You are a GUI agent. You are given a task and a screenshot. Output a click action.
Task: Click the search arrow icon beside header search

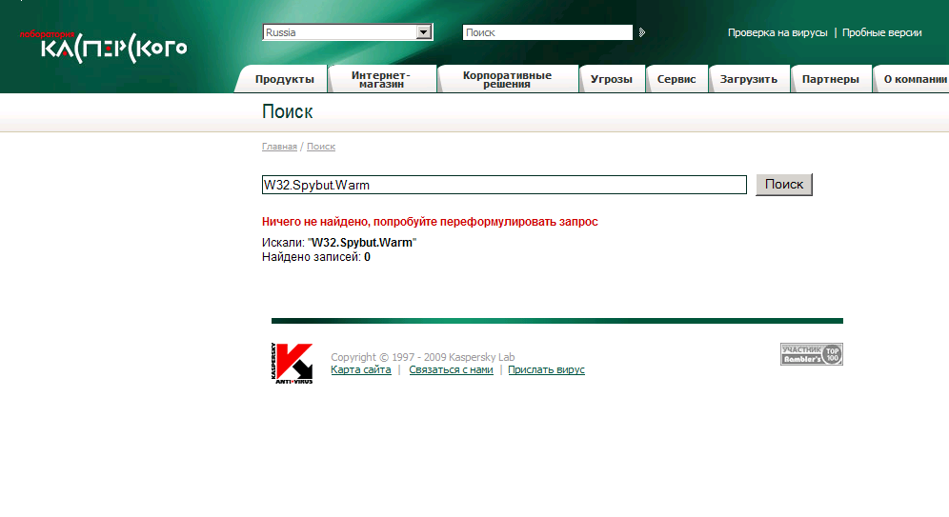pos(642,32)
